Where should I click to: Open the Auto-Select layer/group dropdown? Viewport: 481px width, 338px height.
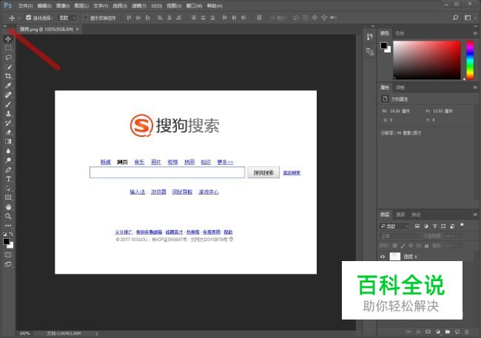67,18
